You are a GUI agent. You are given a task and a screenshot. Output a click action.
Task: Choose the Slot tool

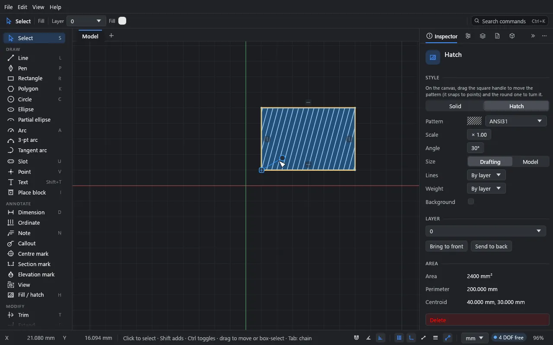tap(34, 161)
